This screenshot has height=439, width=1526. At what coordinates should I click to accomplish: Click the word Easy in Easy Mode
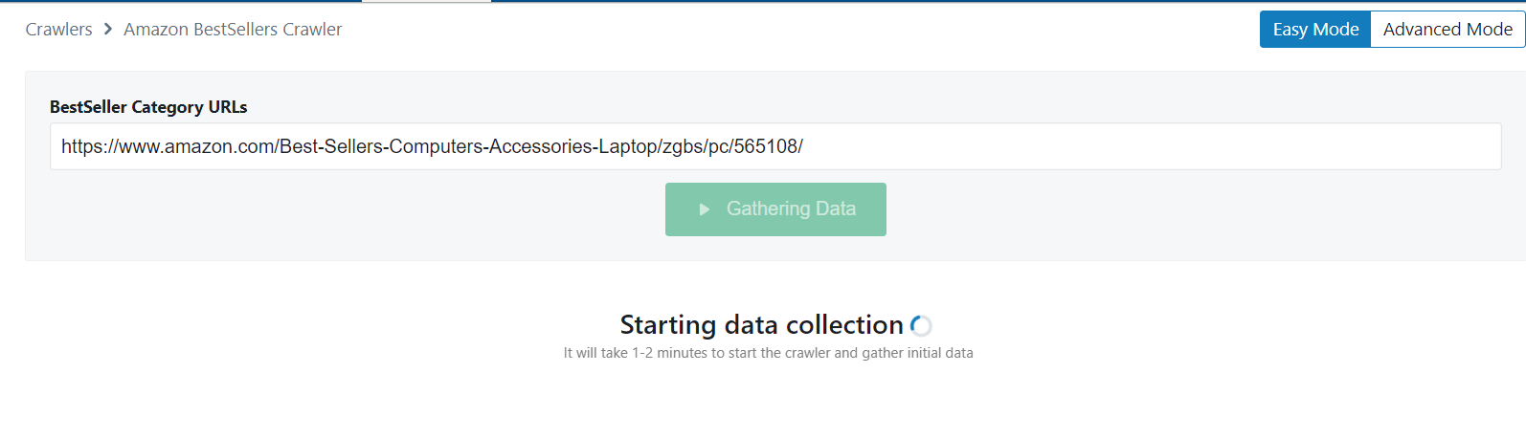pos(1290,30)
